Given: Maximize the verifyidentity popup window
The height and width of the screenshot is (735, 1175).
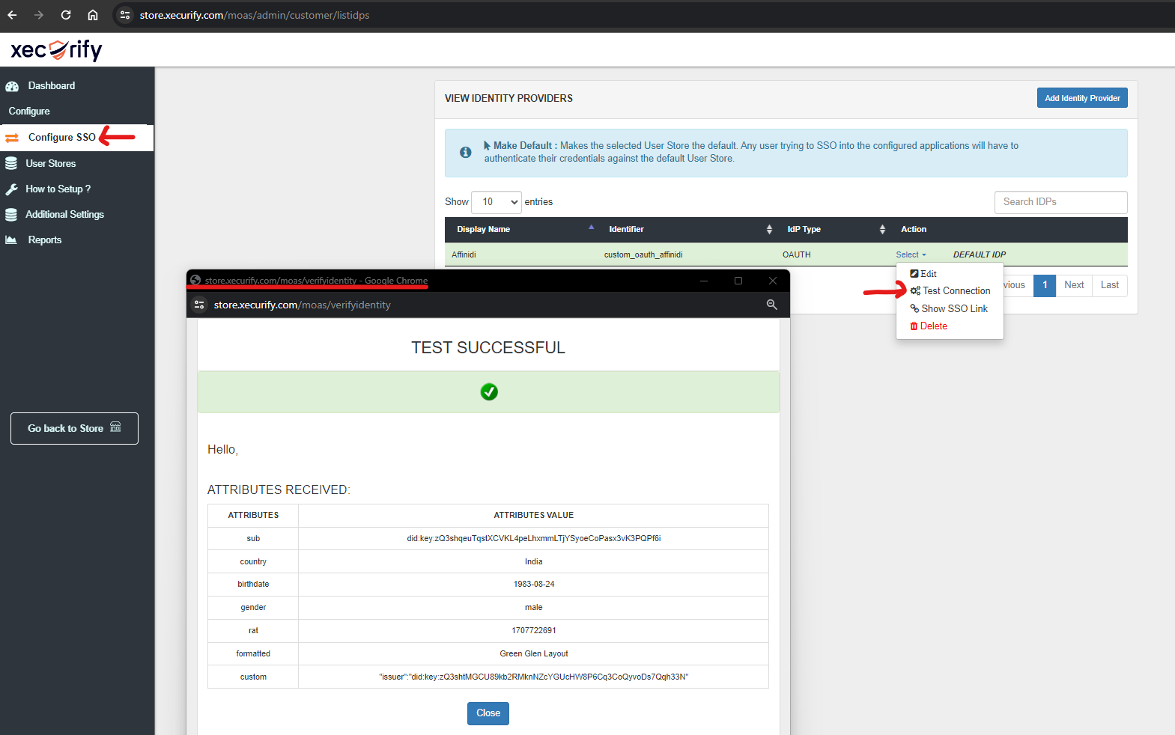Looking at the screenshot, I should 738,281.
